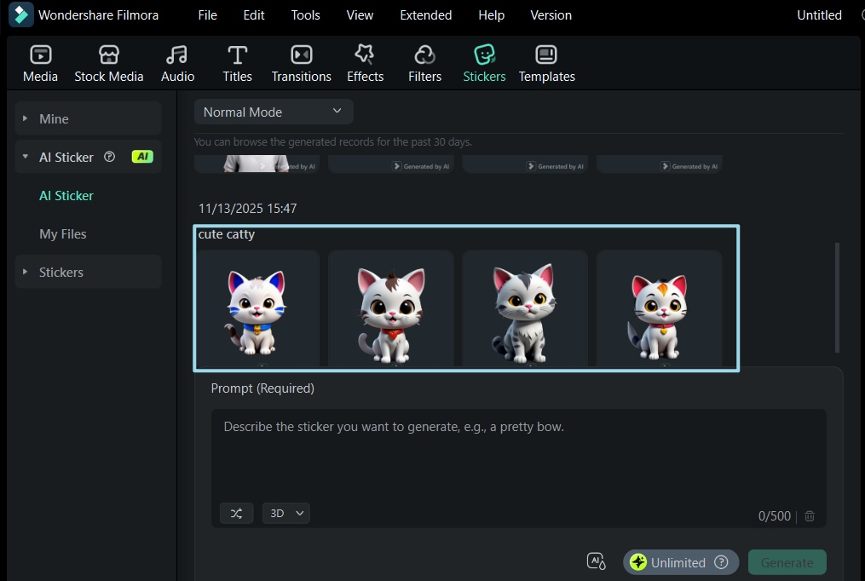Clear the prompt with the trash icon
Image resolution: width=865 pixels, height=581 pixels.
809,515
